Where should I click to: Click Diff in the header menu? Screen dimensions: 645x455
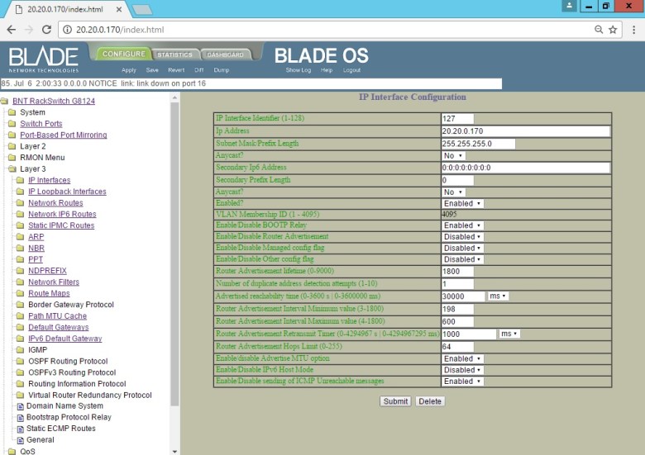[x=199, y=70]
